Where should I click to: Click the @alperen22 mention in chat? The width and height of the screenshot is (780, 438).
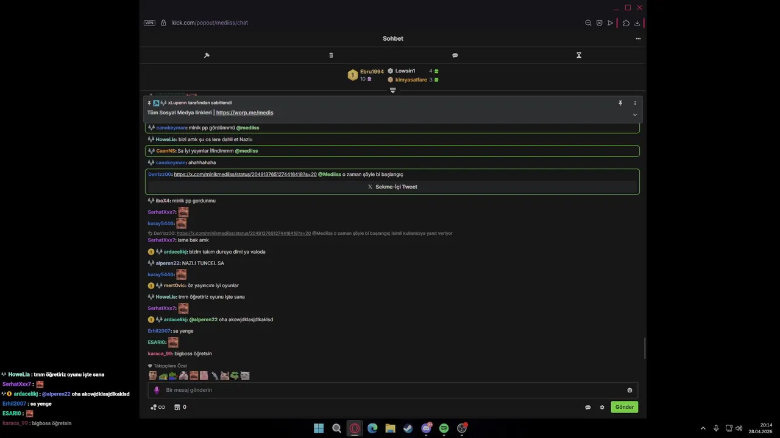203,319
